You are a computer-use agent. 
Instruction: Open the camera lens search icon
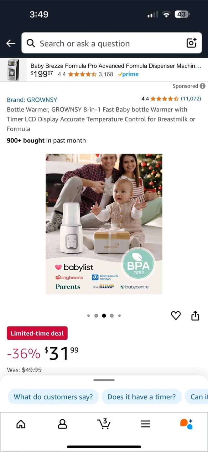tap(191, 43)
